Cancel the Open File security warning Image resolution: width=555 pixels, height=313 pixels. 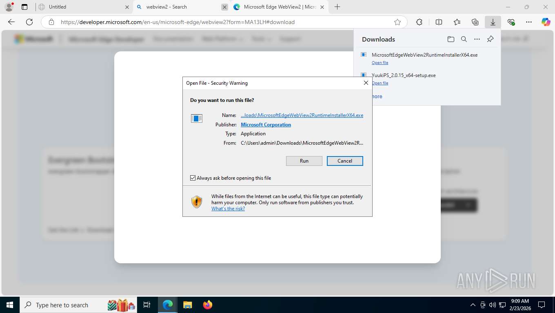click(345, 161)
